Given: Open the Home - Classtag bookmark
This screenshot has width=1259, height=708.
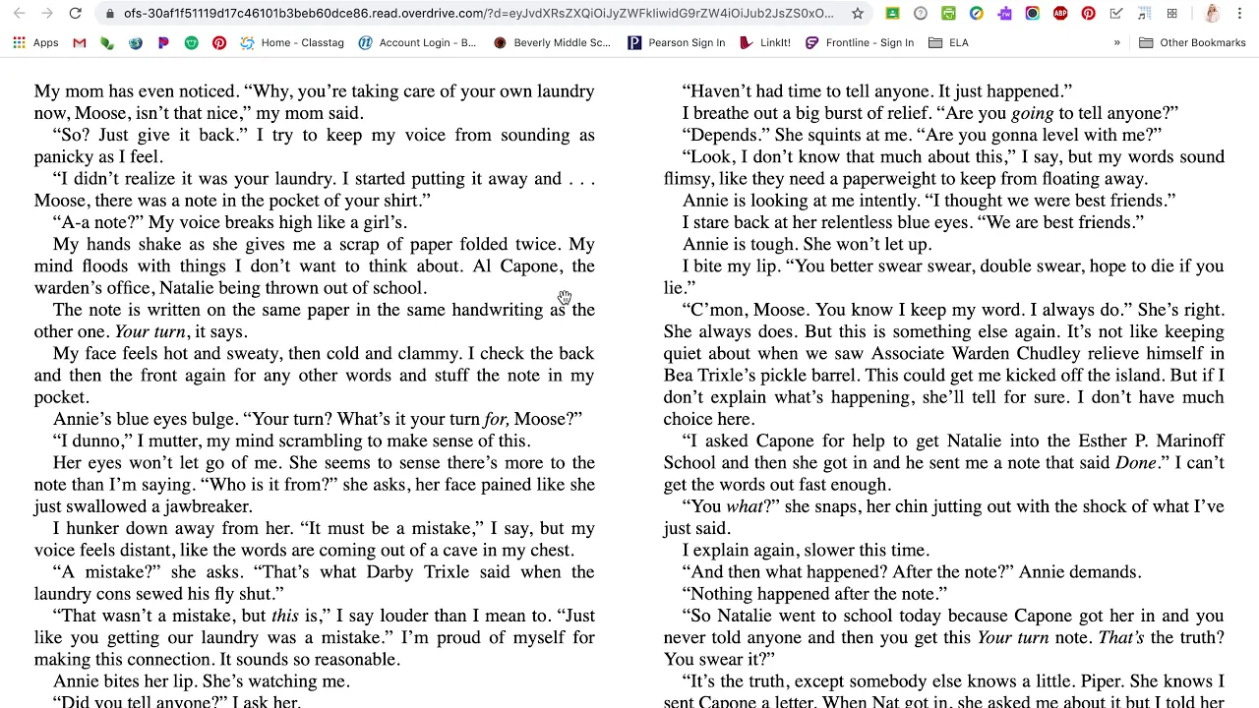Looking at the screenshot, I should (292, 43).
